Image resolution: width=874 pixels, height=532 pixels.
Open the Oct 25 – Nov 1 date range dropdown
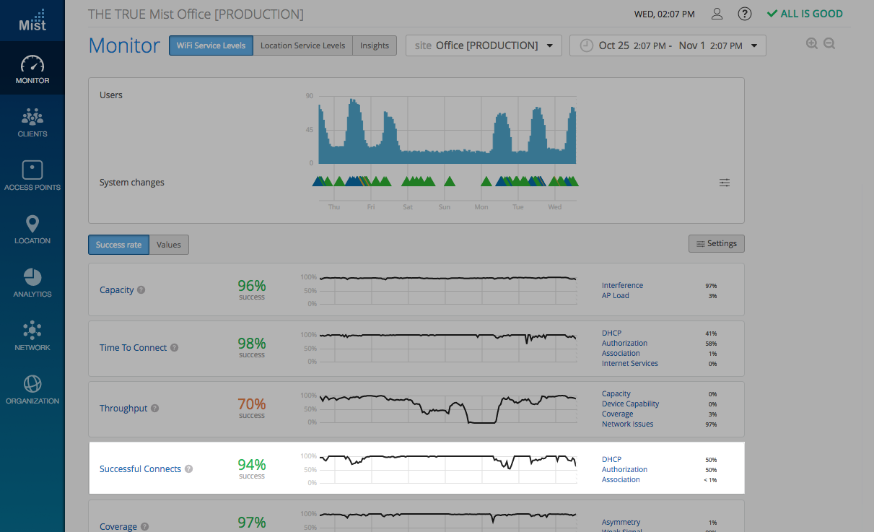click(x=668, y=45)
